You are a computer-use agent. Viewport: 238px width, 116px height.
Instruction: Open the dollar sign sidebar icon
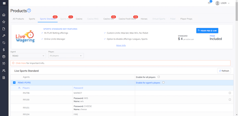[x=4, y=50]
